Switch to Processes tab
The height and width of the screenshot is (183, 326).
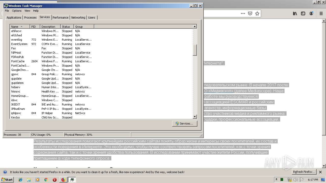click(x=30, y=18)
